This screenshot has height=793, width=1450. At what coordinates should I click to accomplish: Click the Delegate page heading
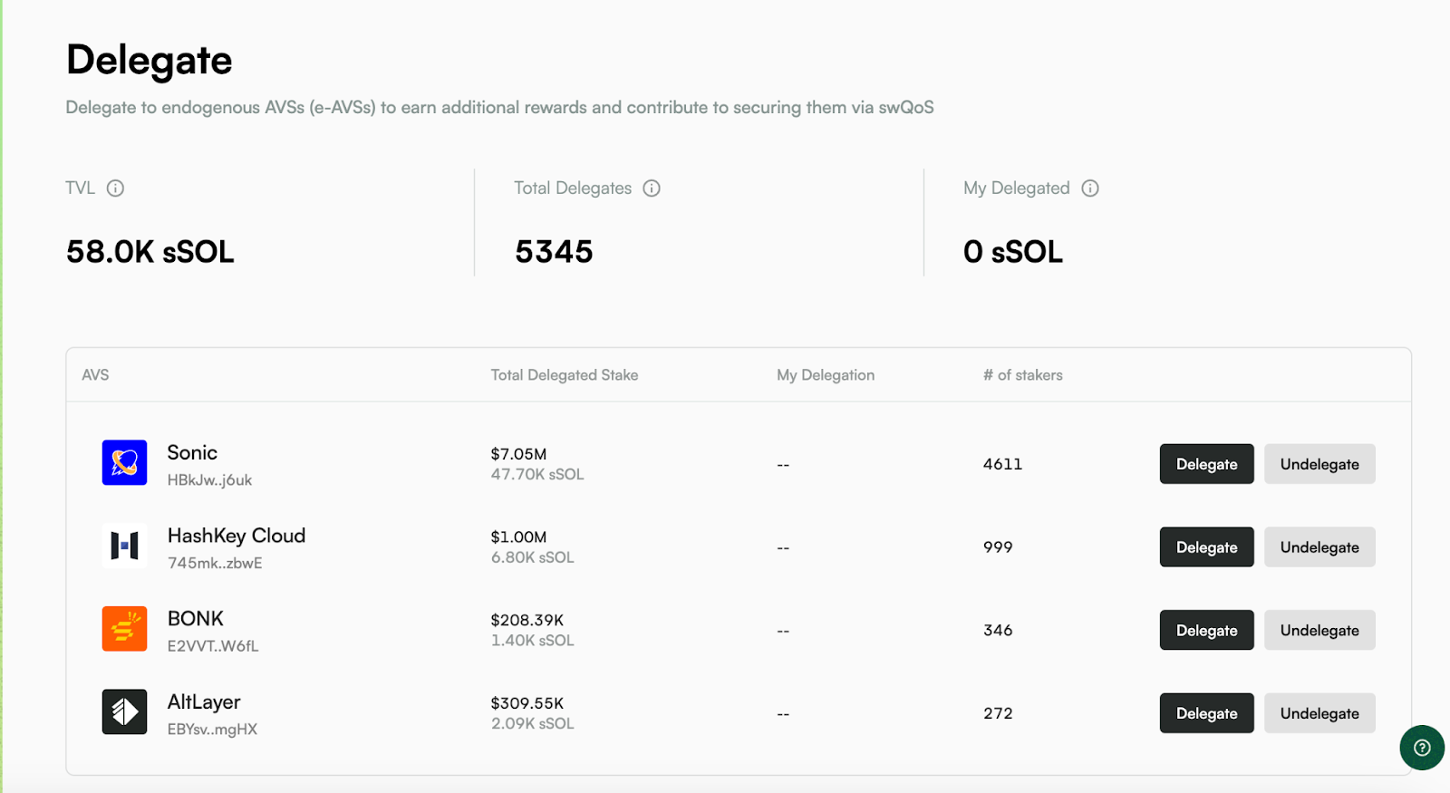[x=150, y=61]
